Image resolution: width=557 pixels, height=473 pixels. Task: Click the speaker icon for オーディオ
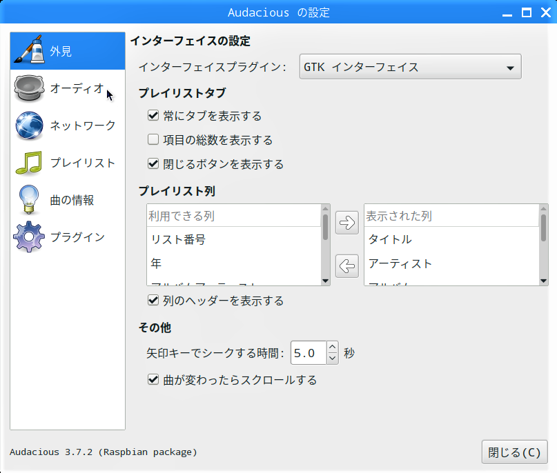(30, 88)
